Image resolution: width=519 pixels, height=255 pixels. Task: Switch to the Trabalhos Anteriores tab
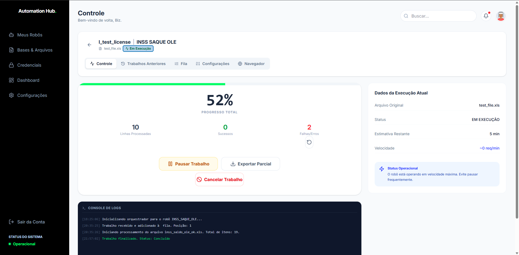pyautogui.click(x=143, y=64)
